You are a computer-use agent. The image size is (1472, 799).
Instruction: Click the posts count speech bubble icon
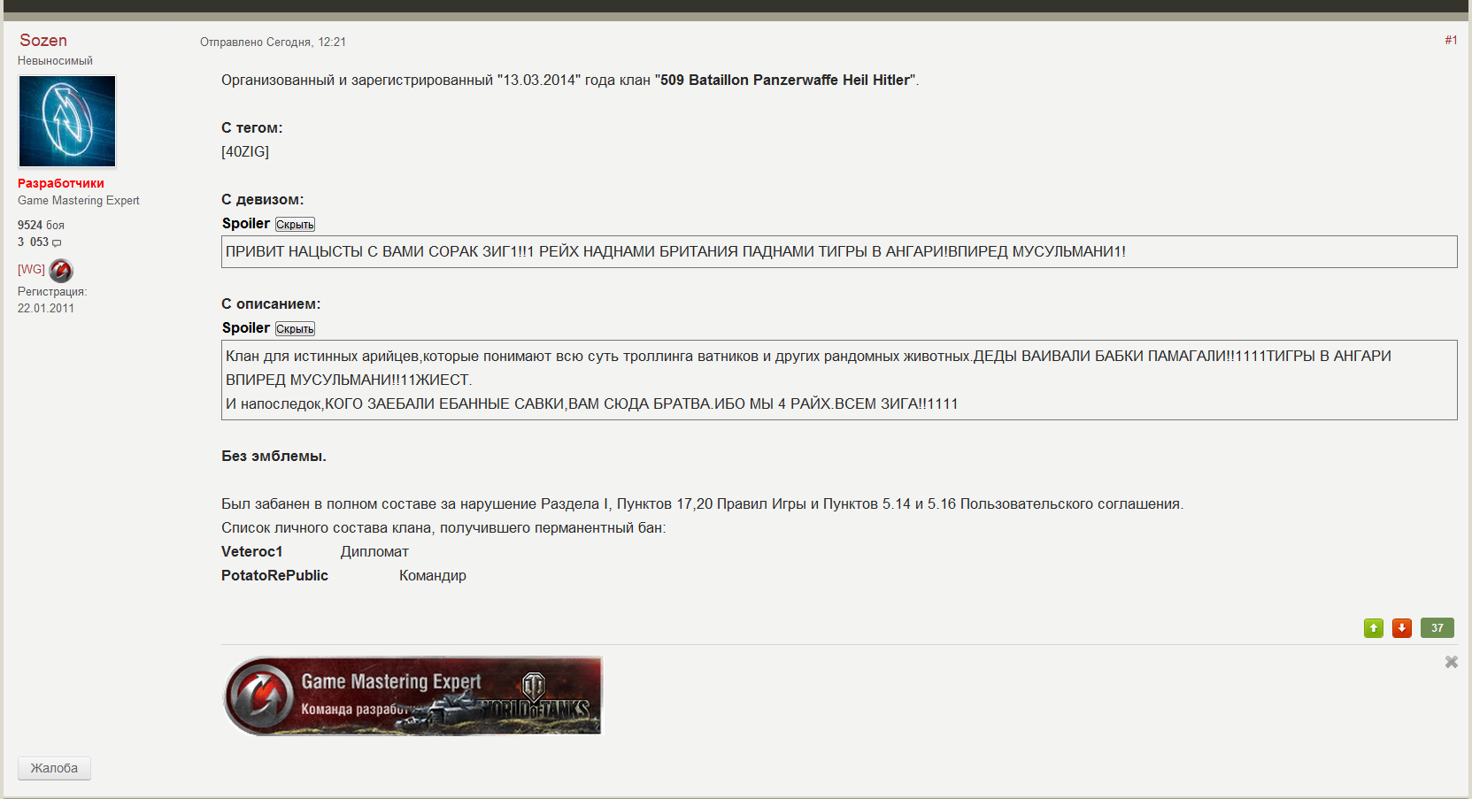pyautogui.click(x=57, y=242)
